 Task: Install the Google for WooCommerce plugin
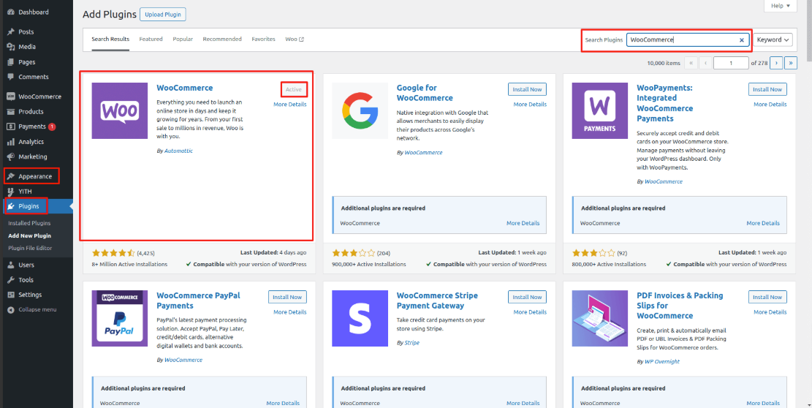point(527,89)
